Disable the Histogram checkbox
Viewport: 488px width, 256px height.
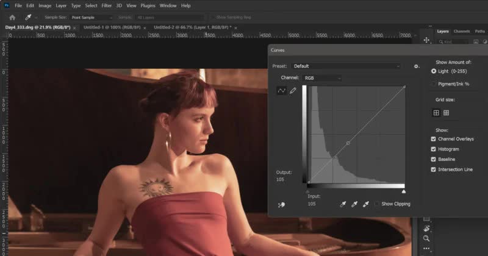pos(434,149)
